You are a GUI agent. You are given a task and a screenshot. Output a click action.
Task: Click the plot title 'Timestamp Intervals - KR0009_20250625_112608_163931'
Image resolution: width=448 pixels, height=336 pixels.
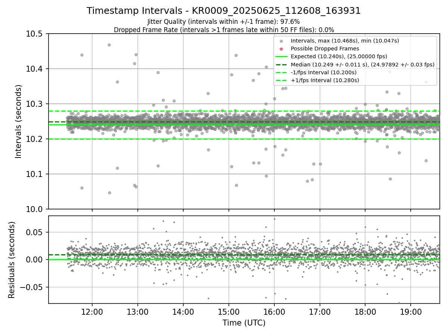[x=224, y=11]
